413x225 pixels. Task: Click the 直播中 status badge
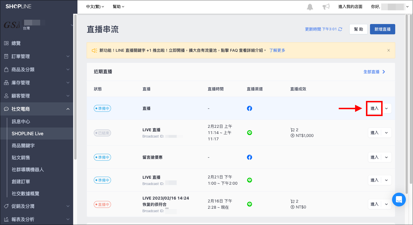point(102,204)
